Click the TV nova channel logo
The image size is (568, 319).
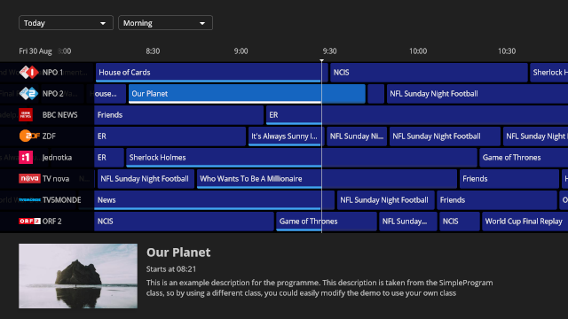pos(29,179)
